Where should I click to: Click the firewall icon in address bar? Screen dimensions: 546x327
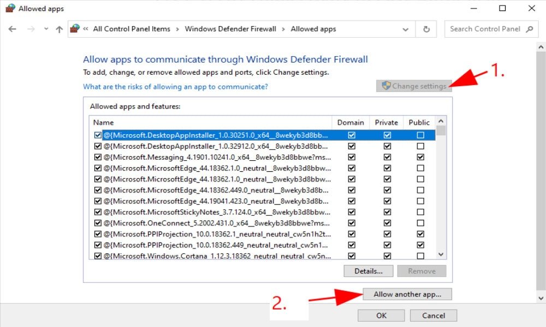tap(74, 29)
